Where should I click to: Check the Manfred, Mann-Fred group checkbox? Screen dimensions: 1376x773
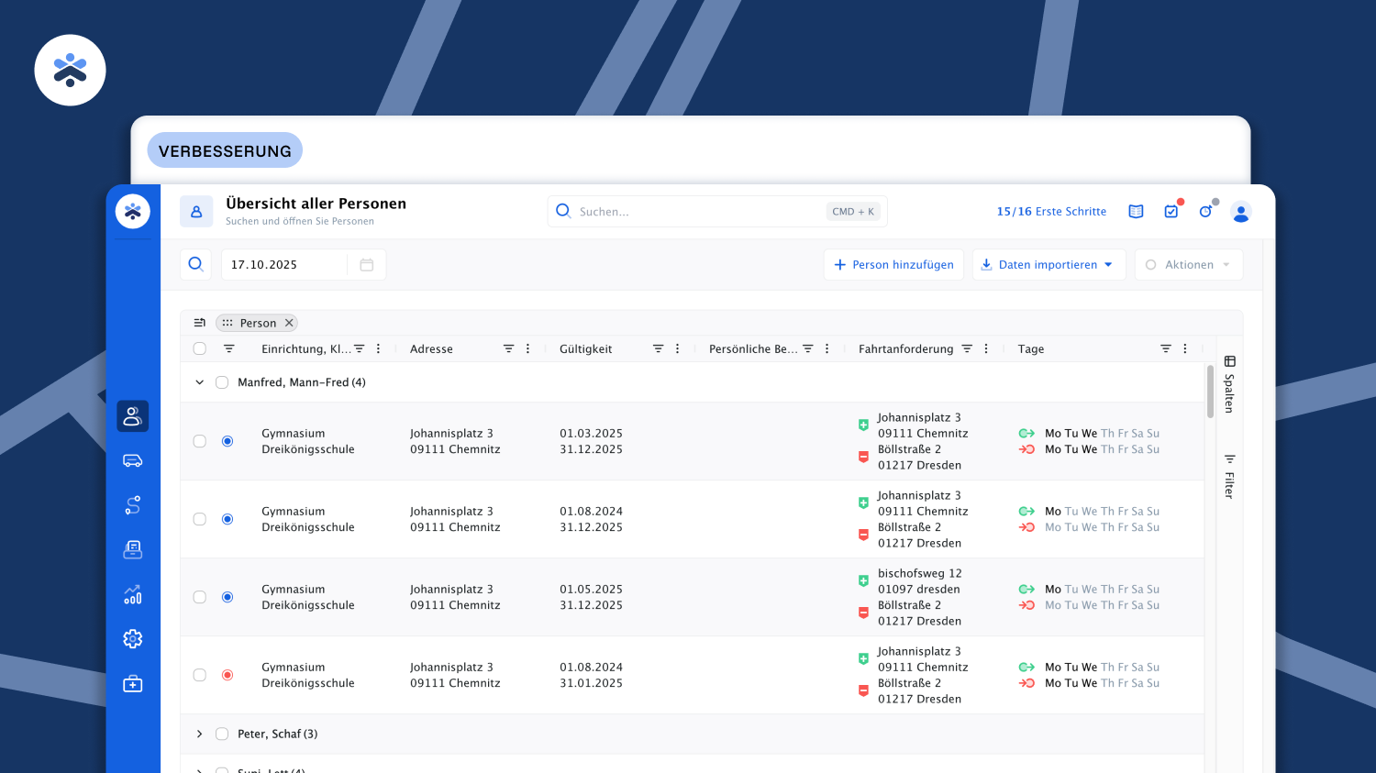[x=222, y=382]
